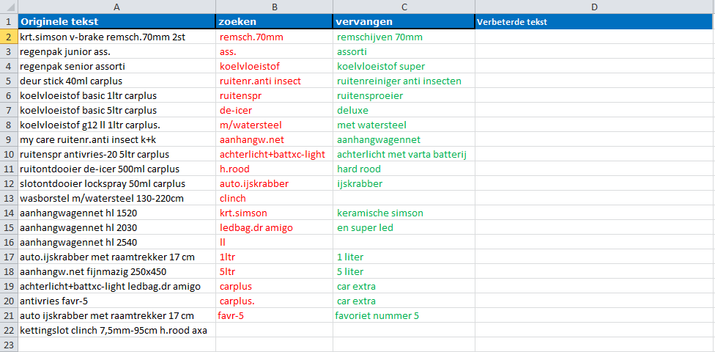Click cell 'kettingslot clinch 7,5mm-95cm h.rood axa'
The height and width of the screenshot is (352, 715).
tap(116, 330)
